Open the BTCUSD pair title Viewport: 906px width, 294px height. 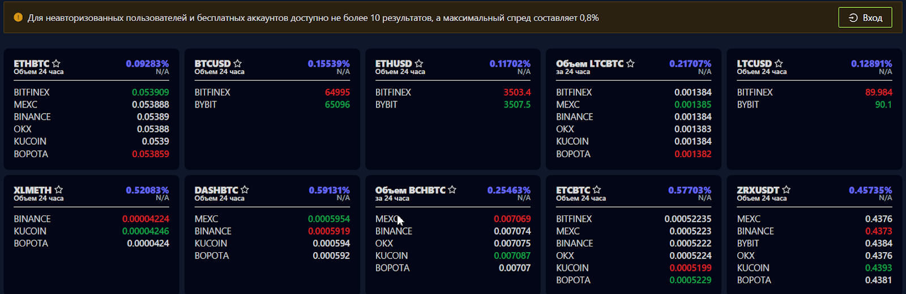[x=212, y=64]
